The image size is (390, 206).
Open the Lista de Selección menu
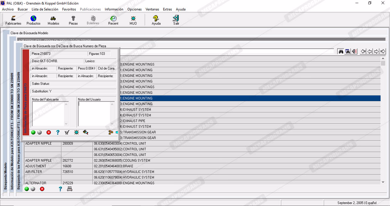point(45,9)
